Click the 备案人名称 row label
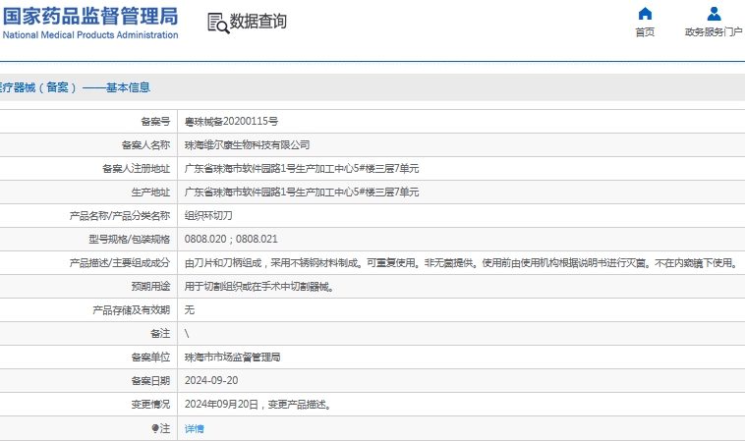The width and height of the screenshot is (745, 441). click(145, 145)
